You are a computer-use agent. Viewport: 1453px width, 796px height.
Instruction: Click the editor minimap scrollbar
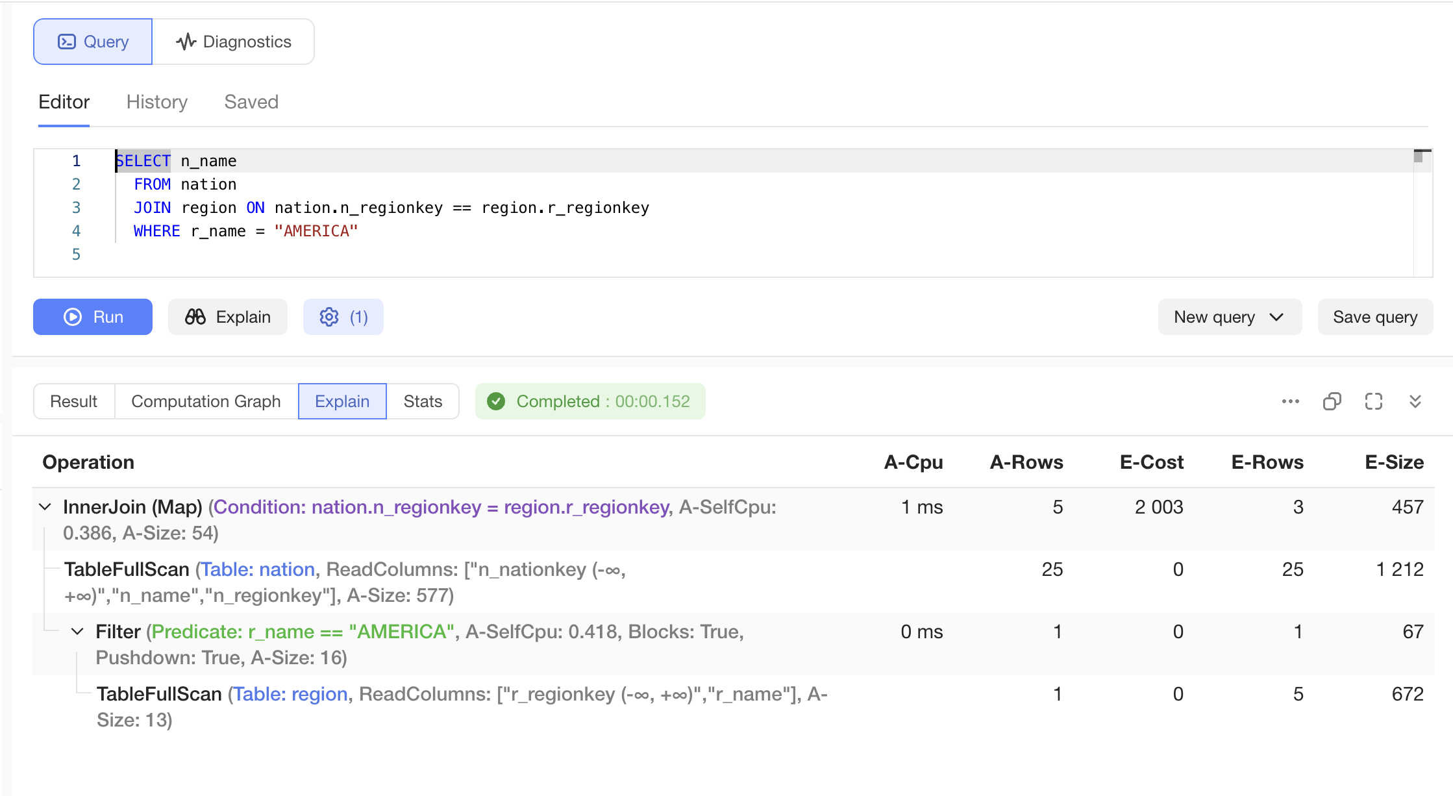click(1422, 213)
